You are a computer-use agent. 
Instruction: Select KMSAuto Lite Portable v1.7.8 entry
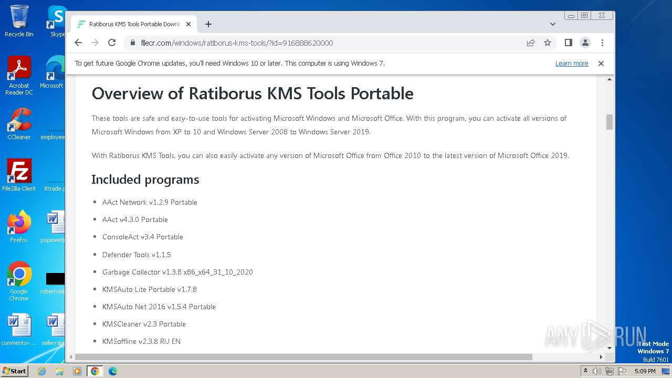[x=150, y=289]
